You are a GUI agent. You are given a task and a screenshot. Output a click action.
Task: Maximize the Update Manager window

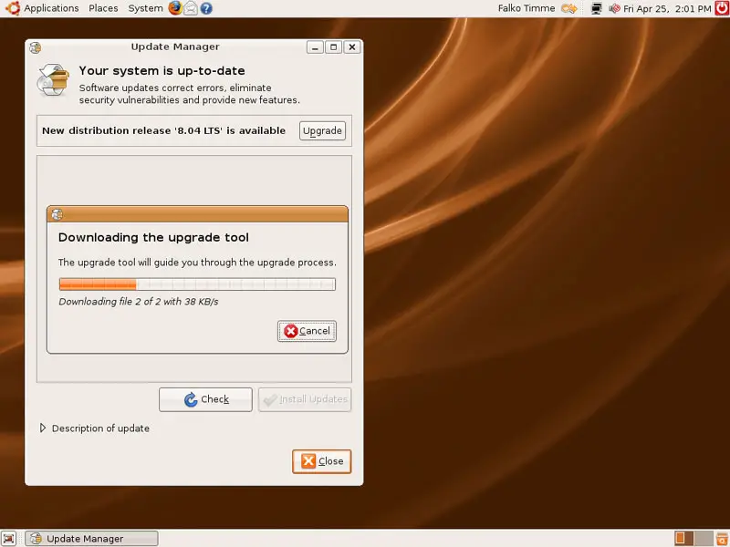[x=333, y=47]
